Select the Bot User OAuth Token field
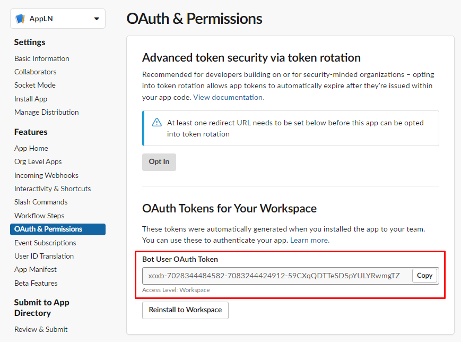The height and width of the screenshot is (342, 461). coord(276,276)
